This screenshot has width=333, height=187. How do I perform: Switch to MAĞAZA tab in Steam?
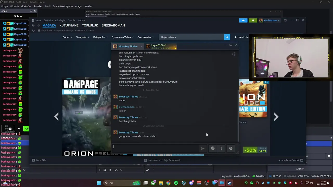pyautogui.click(x=49, y=25)
